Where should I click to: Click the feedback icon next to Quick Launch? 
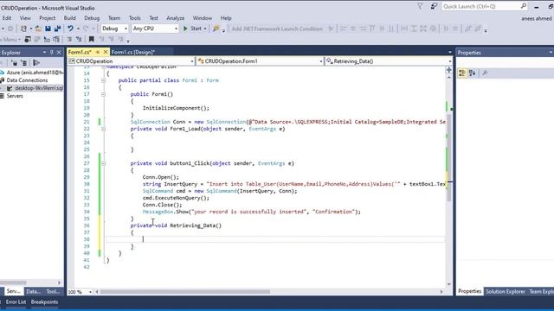tap(434, 6)
